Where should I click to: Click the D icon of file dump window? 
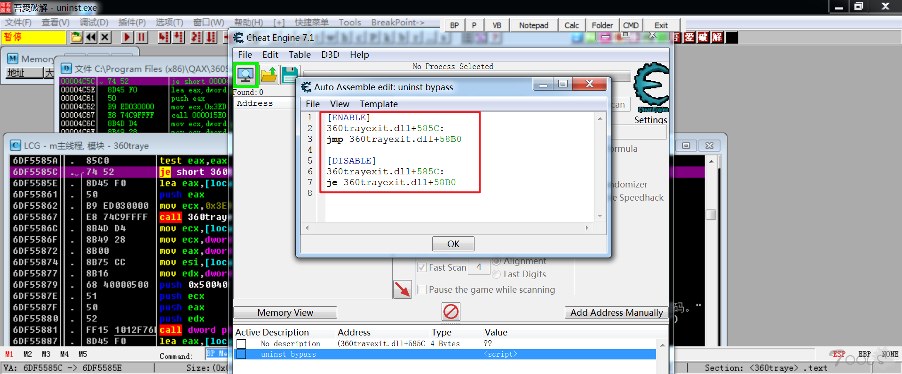click(x=66, y=69)
